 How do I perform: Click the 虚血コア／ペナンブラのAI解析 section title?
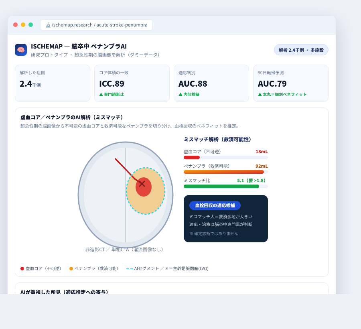(x=73, y=118)
